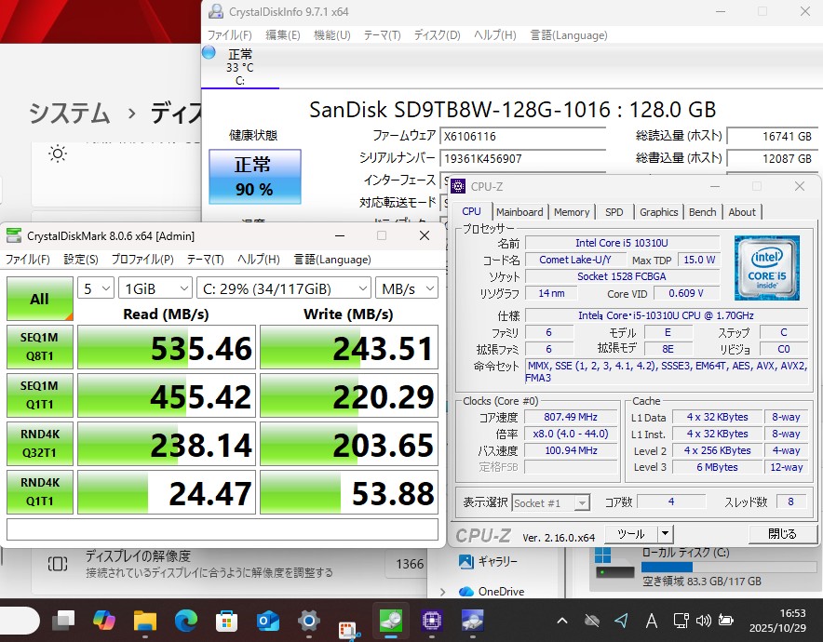This screenshot has height=642, width=823.
Task: Open File Explorer from the taskbar
Action: (145, 621)
